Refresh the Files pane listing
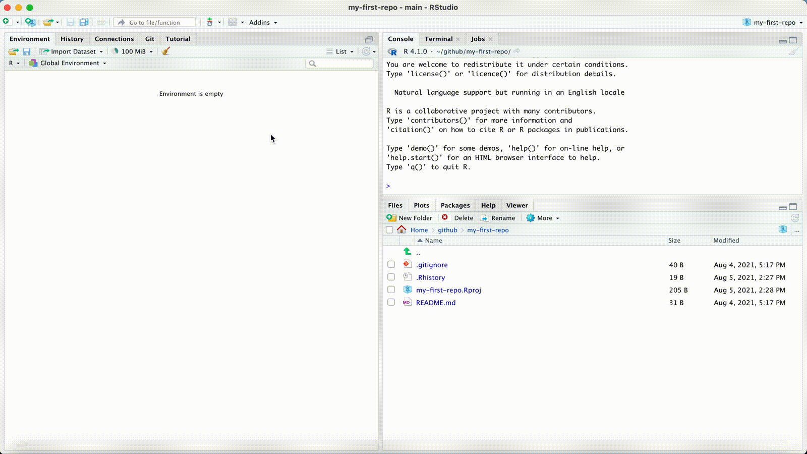 (795, 218)
